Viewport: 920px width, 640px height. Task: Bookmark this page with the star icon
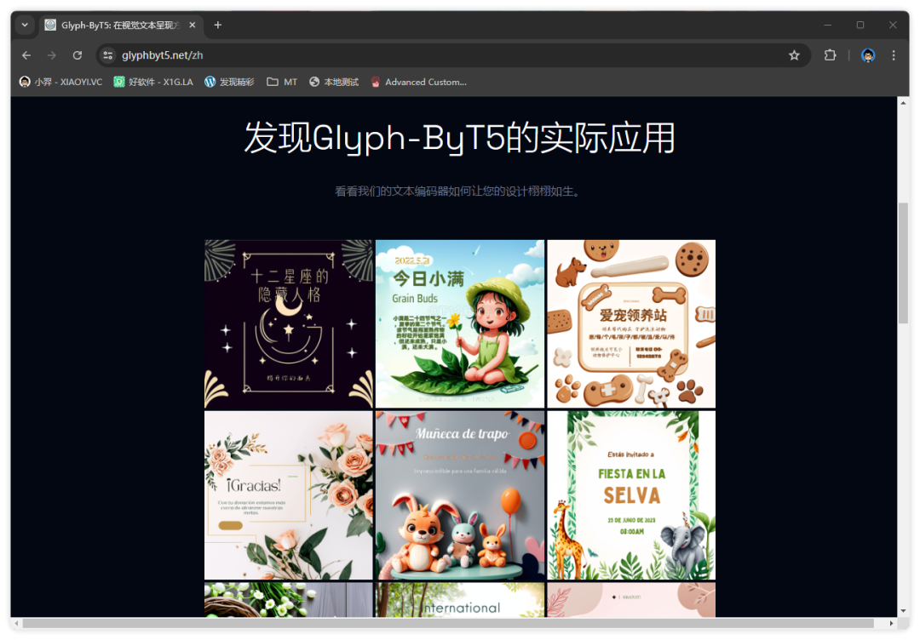tap(794, 55)
